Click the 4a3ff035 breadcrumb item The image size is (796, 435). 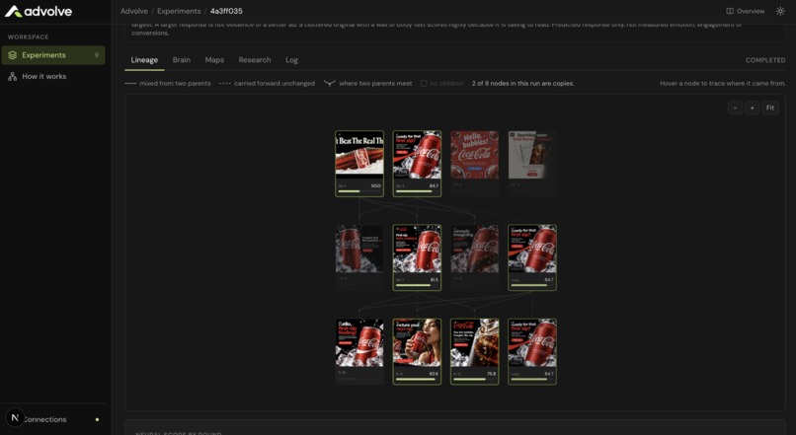pyautogui.click(x=226, y=11)
